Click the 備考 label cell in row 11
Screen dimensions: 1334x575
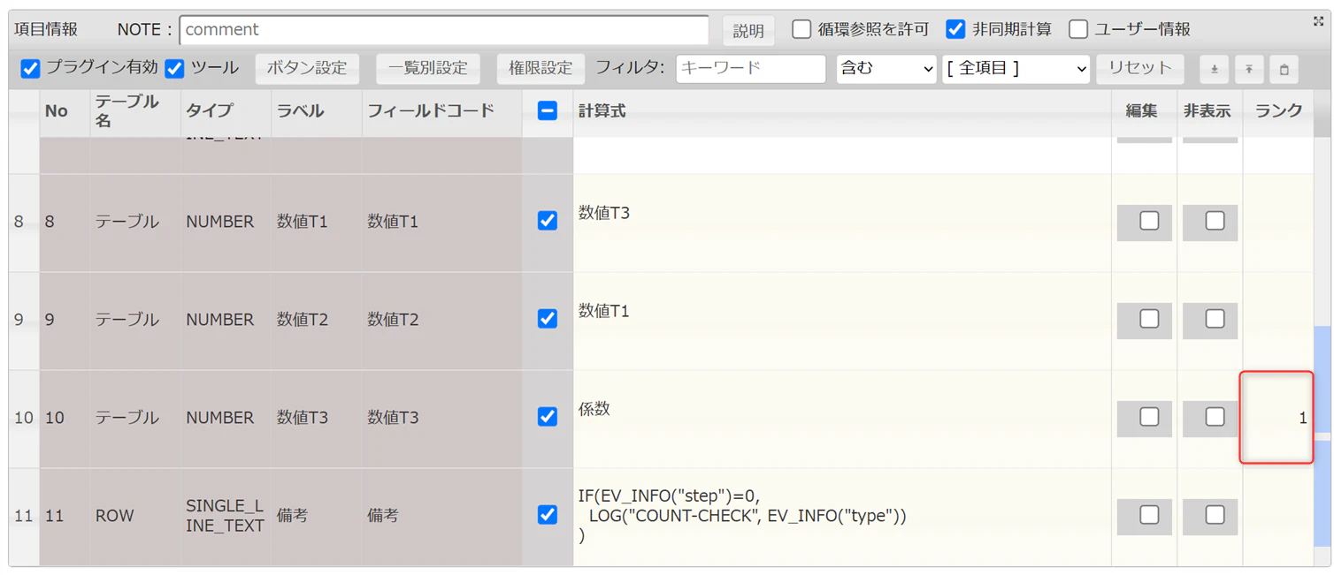(317, 516)
